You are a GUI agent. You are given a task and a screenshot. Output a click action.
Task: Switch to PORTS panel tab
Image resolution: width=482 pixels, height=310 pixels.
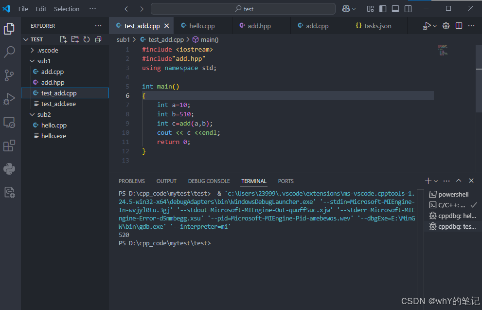[286, 181]
